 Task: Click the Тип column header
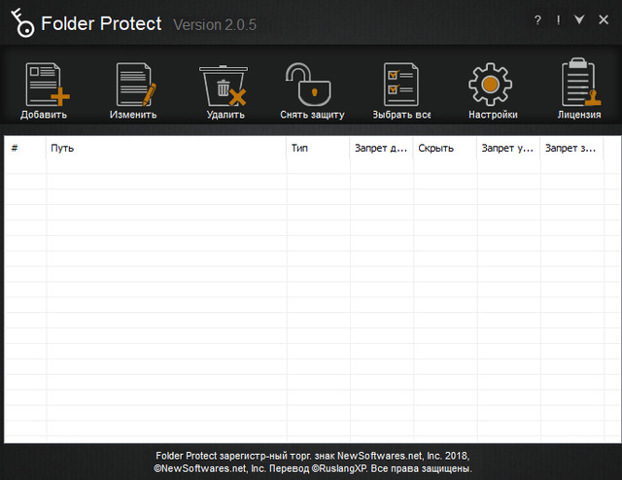pos(318,149)
